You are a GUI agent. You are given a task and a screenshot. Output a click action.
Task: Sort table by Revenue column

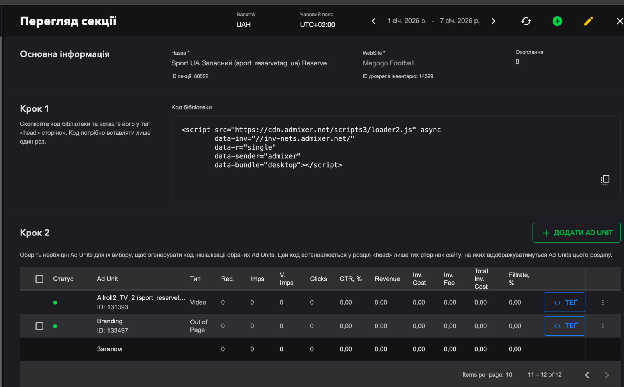pyautogui.click(x=387, y=279)
